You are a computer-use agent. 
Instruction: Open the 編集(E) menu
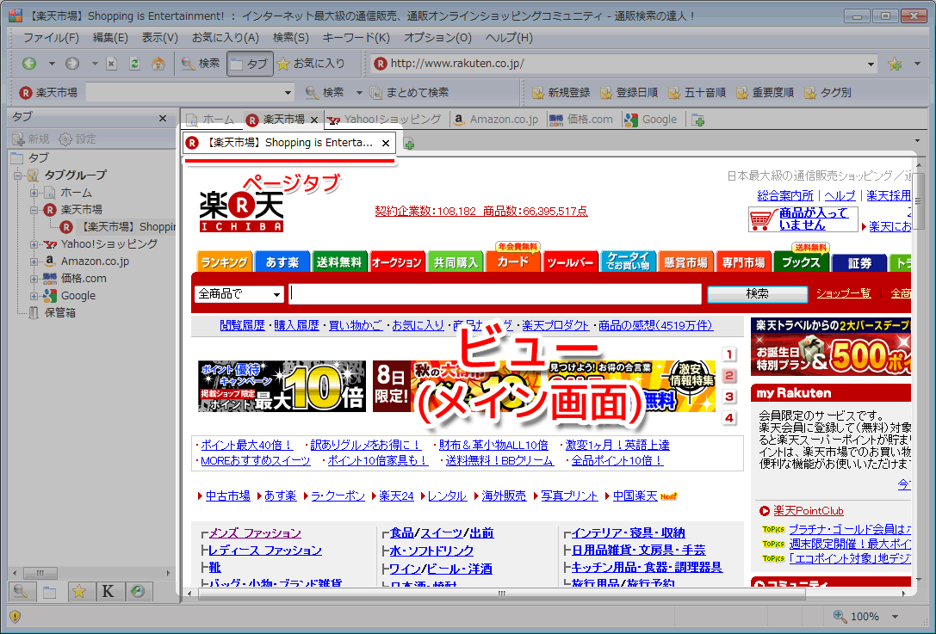click(x=110, y=38)
